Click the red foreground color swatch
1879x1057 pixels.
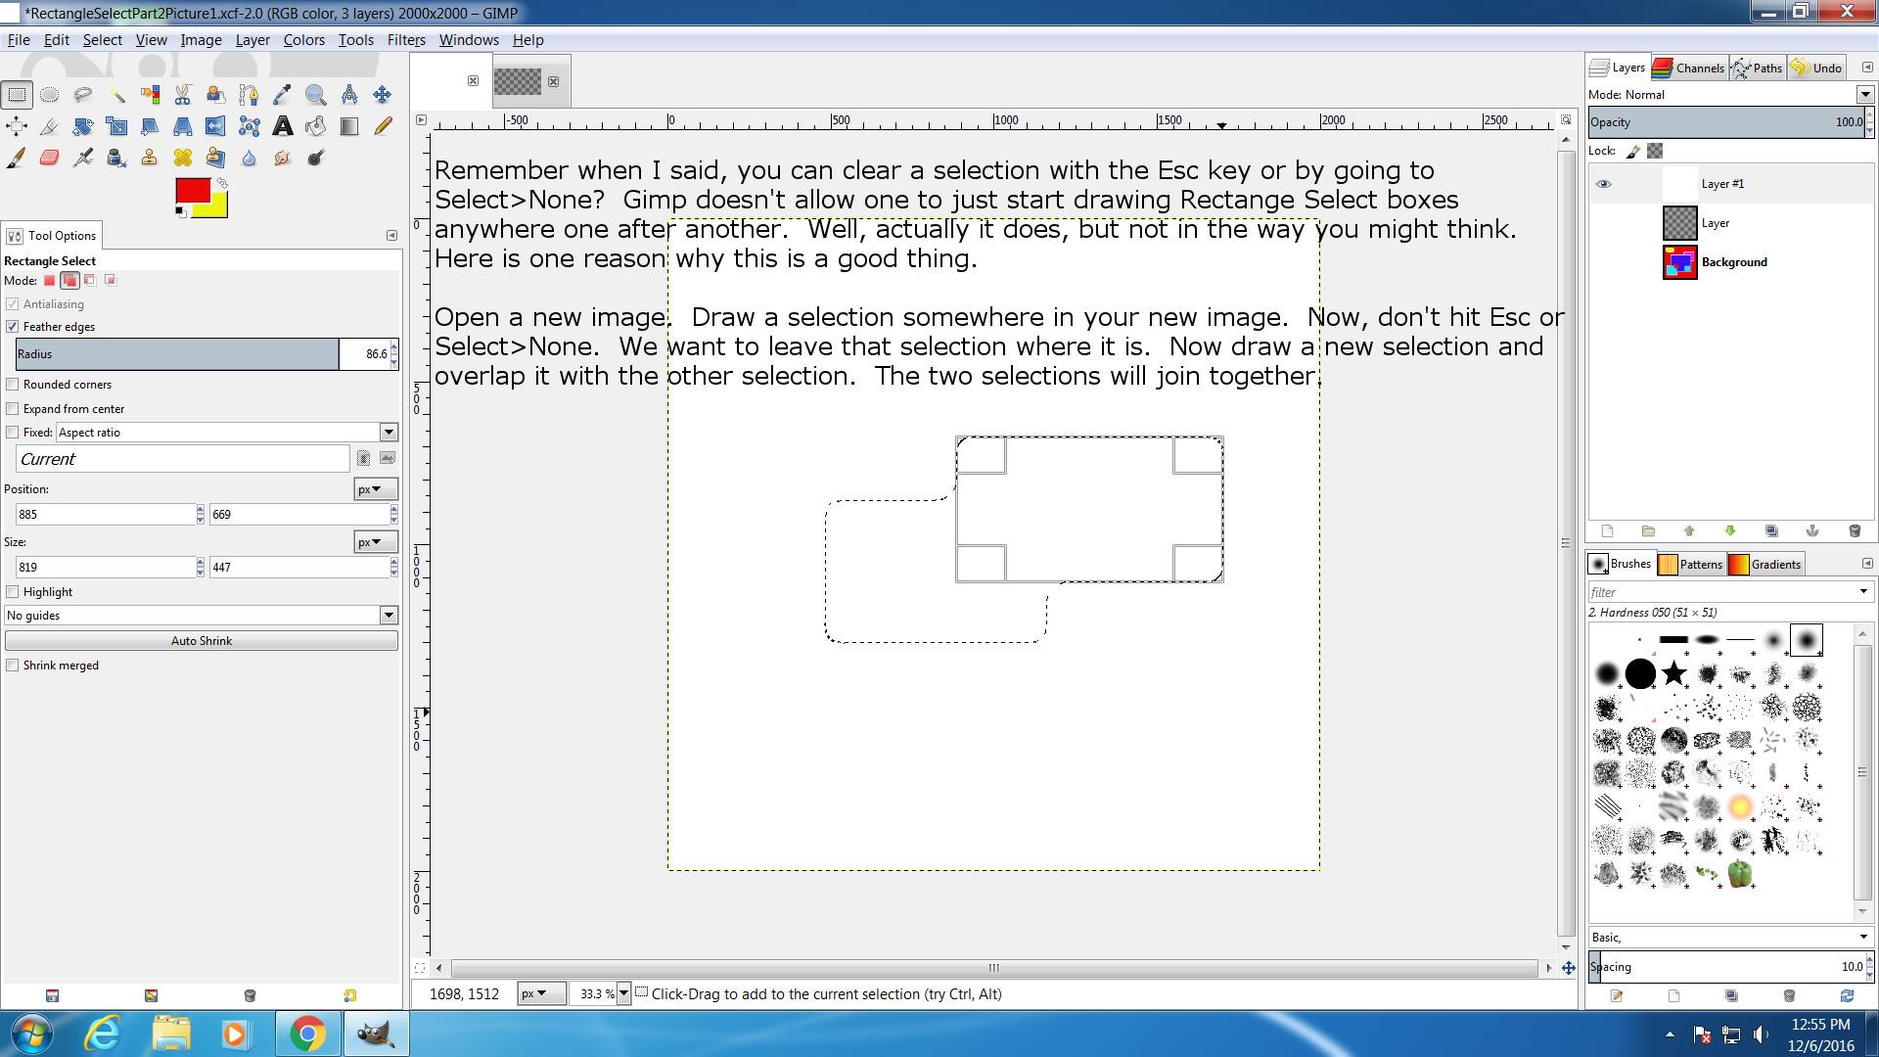point(191,191)
